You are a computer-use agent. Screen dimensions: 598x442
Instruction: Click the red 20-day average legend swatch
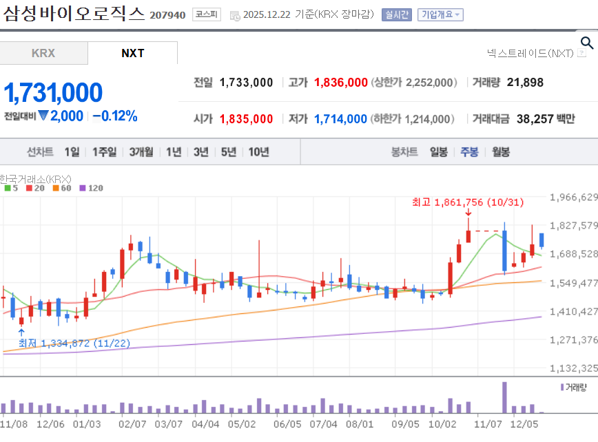point(29,188)
